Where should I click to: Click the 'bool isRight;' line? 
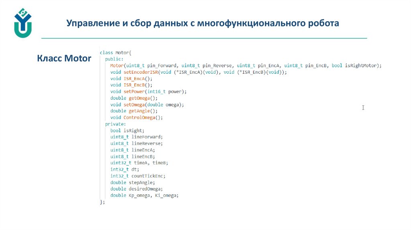tap(127, 131)
